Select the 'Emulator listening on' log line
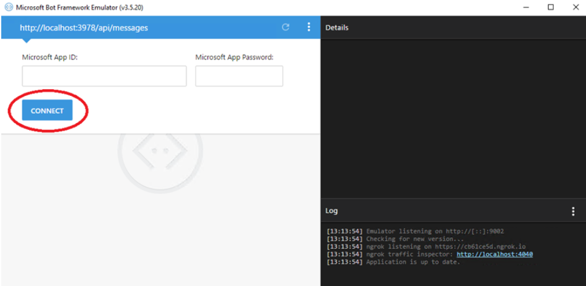586x286 pixels. point(415,232)
